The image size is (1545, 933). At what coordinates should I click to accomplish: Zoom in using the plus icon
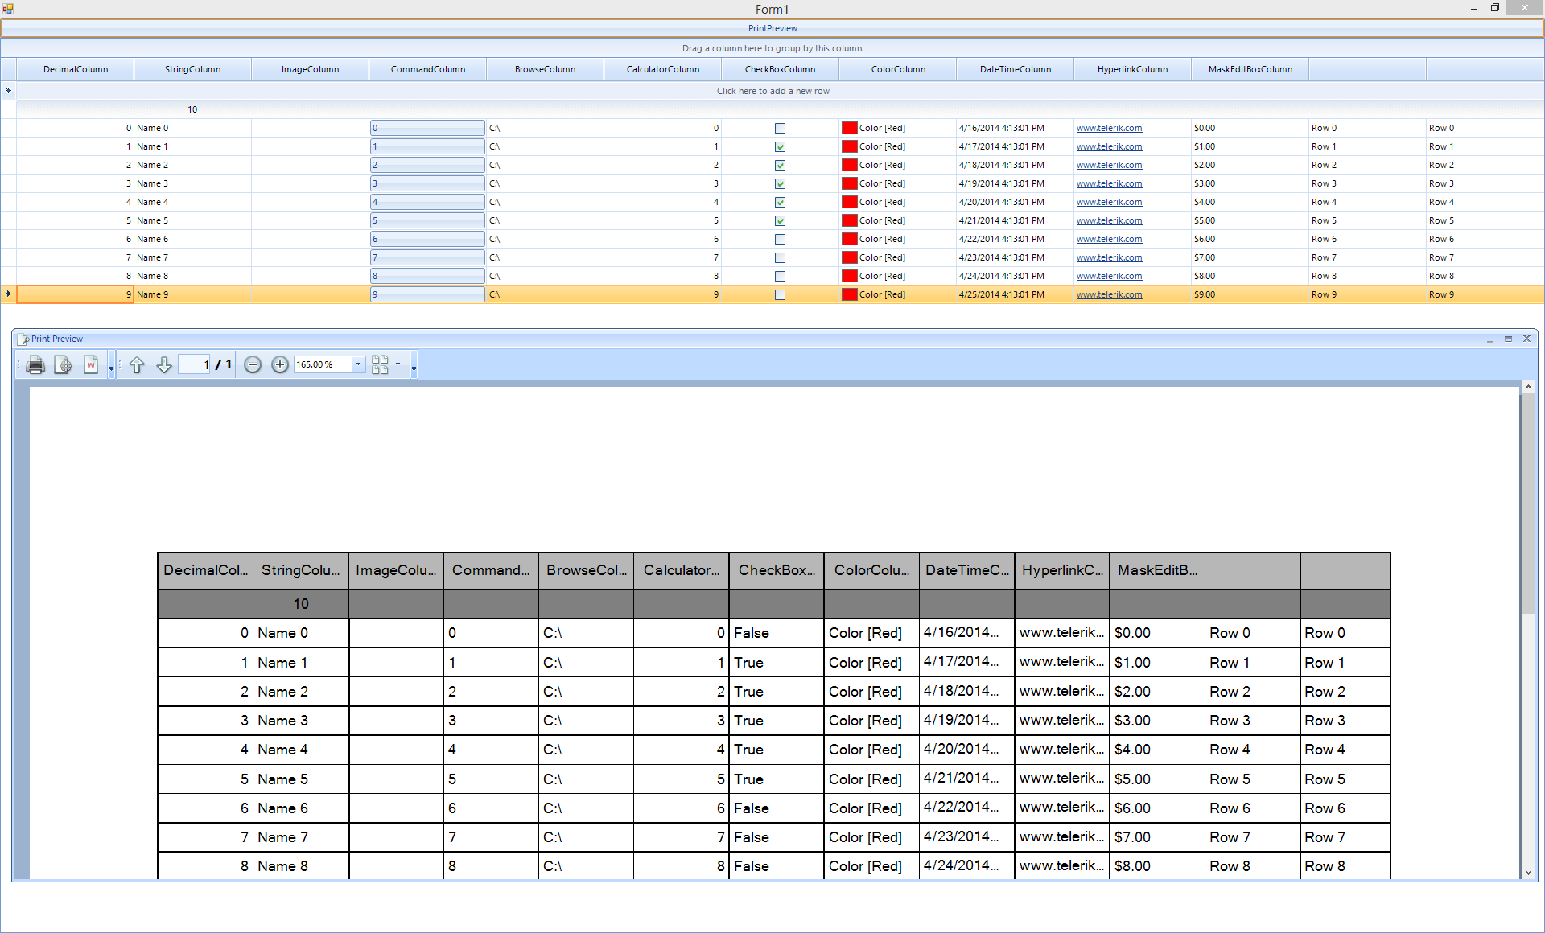click(x=280, y=365)
